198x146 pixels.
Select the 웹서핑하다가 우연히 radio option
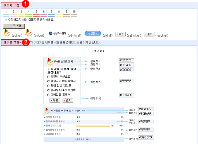click(48, 90)
